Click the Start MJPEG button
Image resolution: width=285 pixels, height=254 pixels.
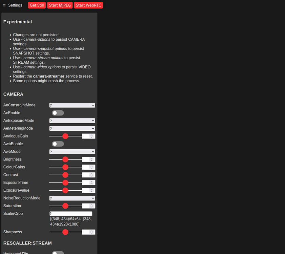click(60, 5)
